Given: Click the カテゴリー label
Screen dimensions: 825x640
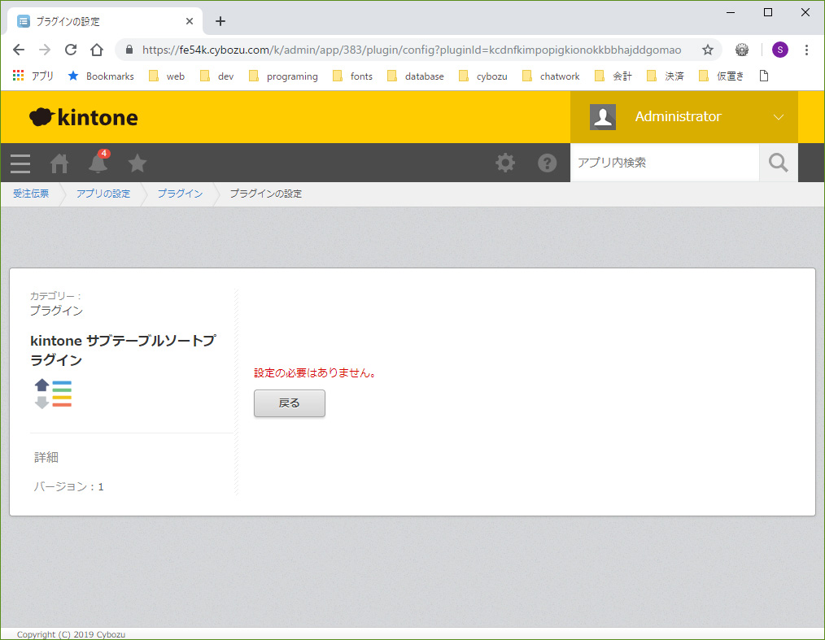Looking at the screenshot, I should point(55,296).
